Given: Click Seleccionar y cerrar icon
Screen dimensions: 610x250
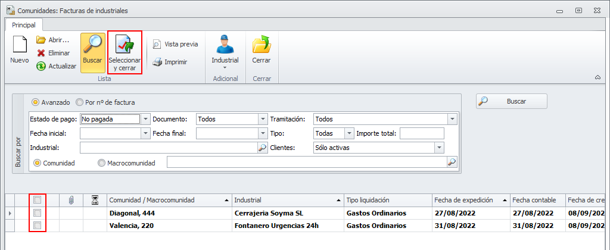Looking at the screenshot, I should [x=125, y=45].
